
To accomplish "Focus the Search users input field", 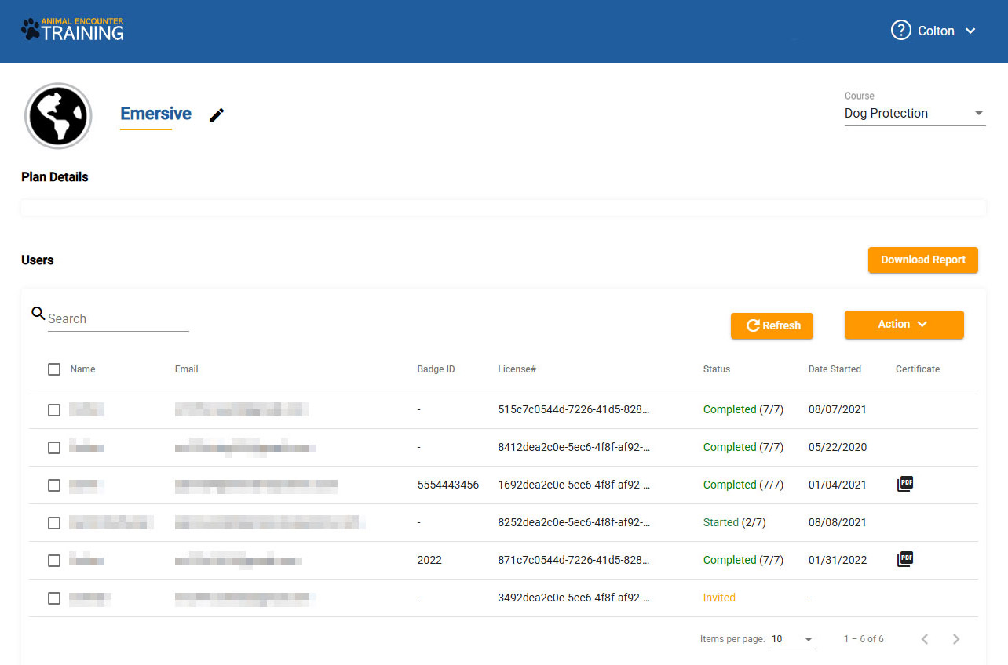I will coord(118,319).
